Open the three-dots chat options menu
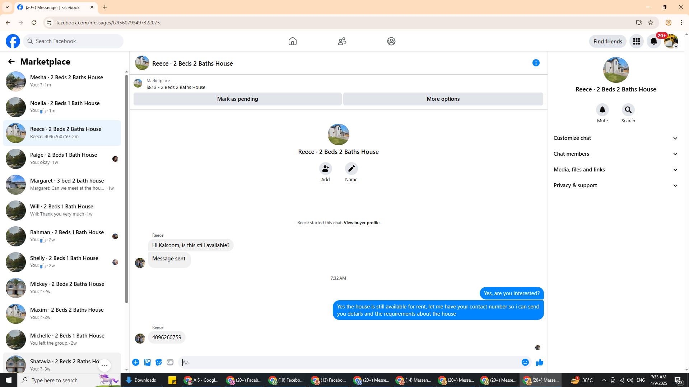 click(x=104, y=365)
